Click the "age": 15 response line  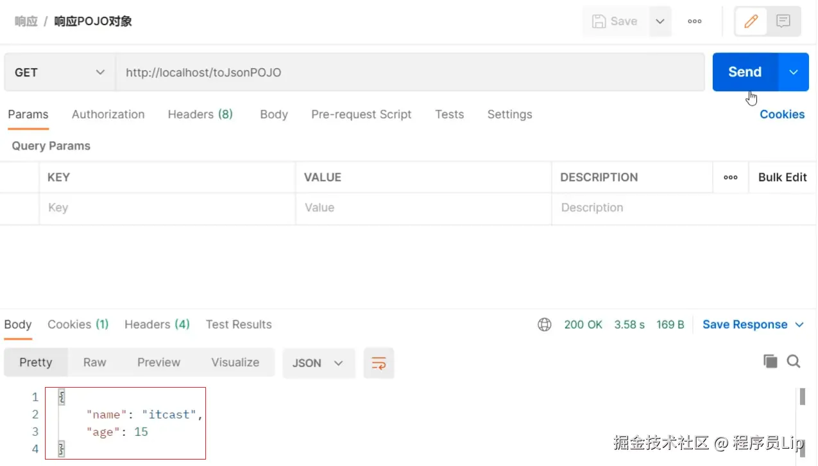117,432
